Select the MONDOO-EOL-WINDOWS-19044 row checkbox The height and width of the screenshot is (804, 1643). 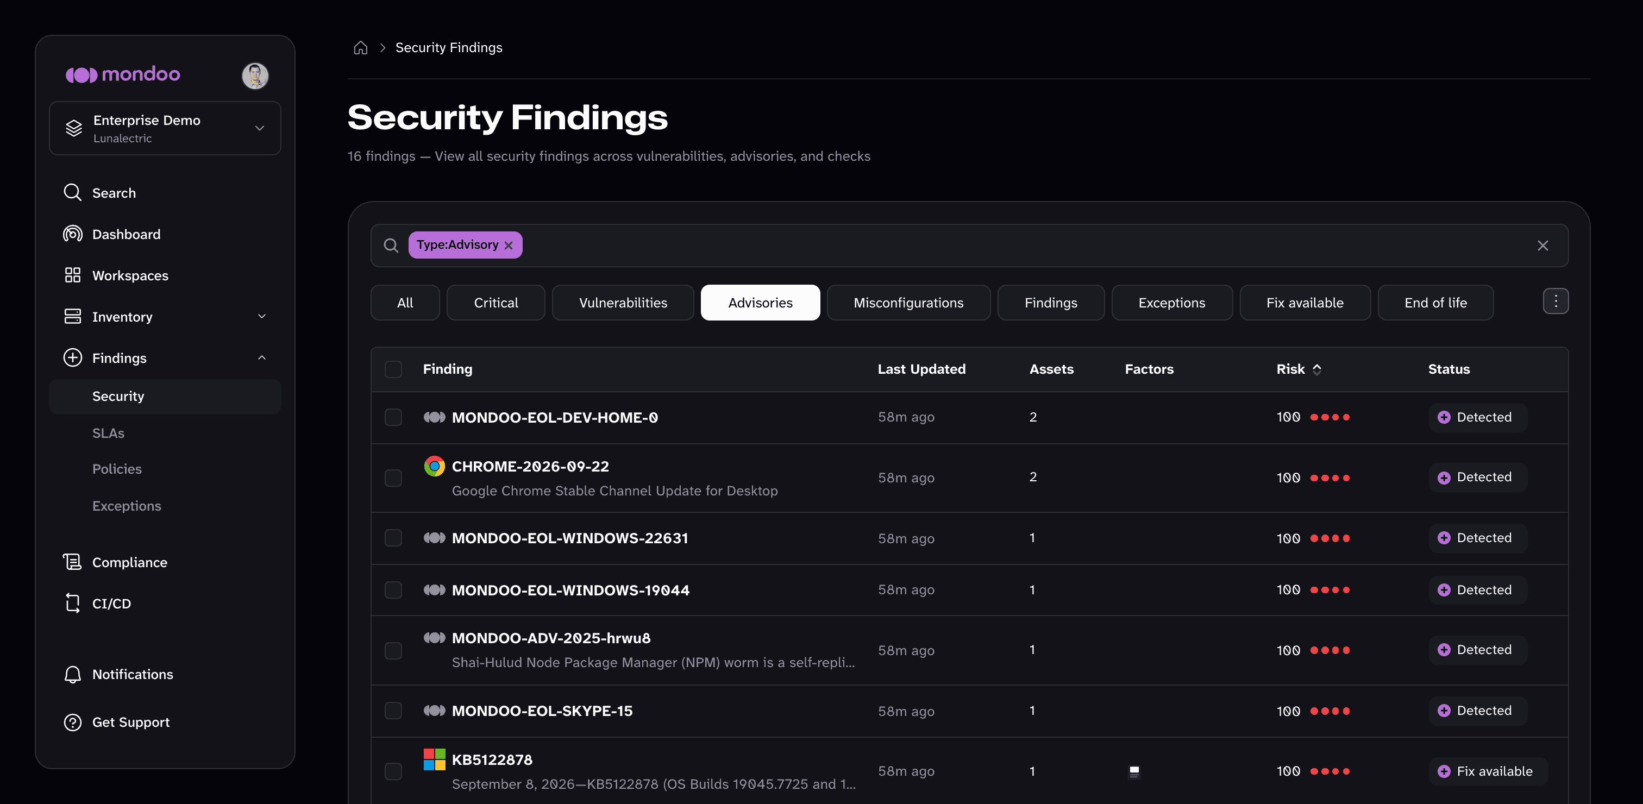click(393, 590)
